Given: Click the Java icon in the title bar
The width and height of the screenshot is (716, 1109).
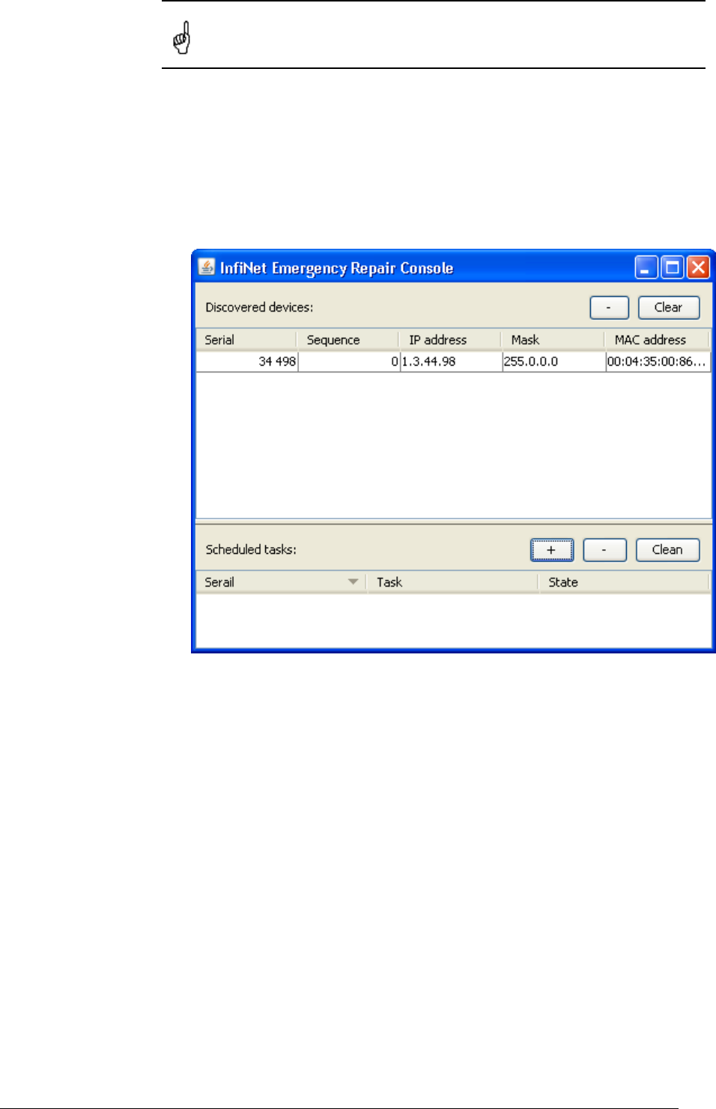Looking at the screenshot, I should (x=207, y=267).
